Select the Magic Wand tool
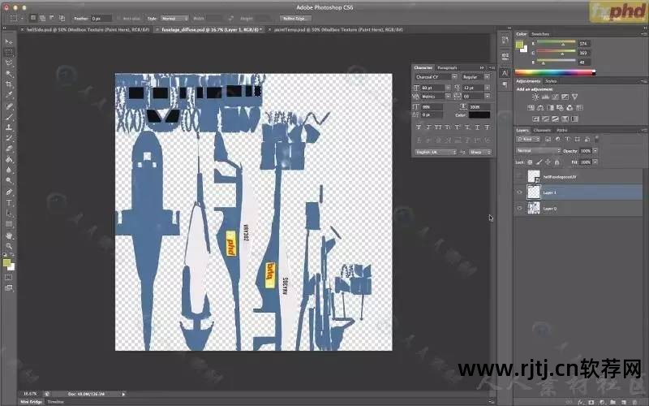The width and height of the screenshot is (649, 406). [9, 74]
